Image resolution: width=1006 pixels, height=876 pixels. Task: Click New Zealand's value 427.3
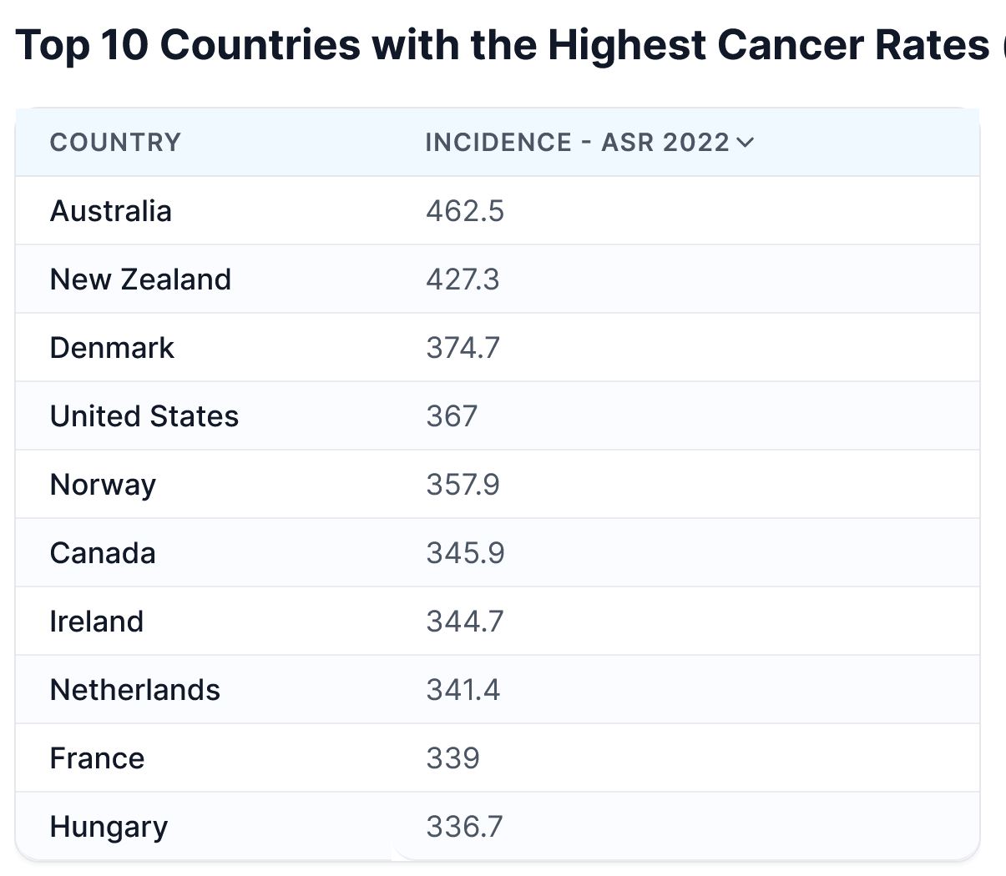(463, 279)
